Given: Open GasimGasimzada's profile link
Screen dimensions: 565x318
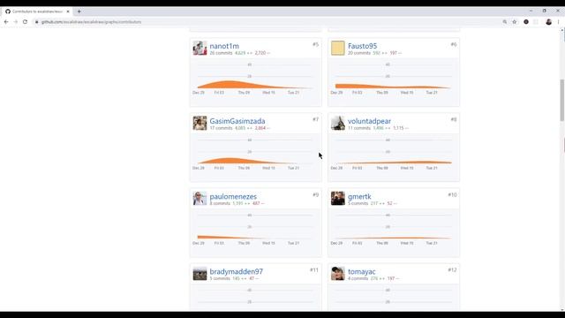Looking at the screenshot, I should tap(237, 121).
